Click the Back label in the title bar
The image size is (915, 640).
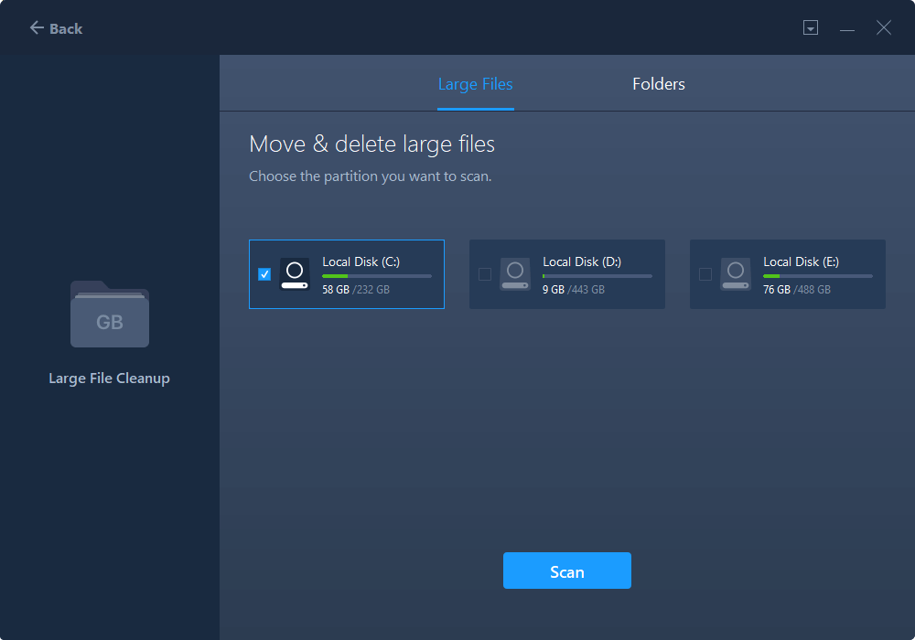(x=62, y=27)
